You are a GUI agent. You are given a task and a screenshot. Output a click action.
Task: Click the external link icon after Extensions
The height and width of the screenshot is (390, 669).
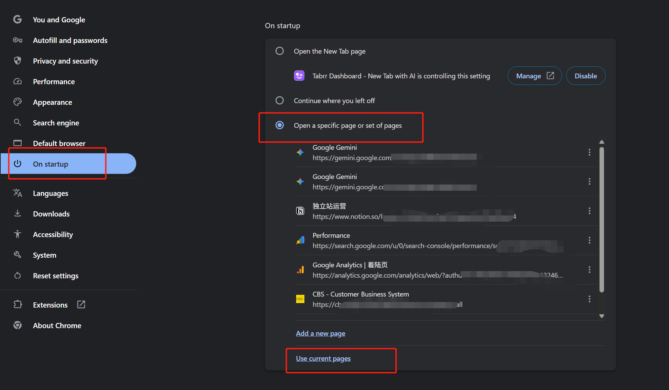(x=81, y=304)
